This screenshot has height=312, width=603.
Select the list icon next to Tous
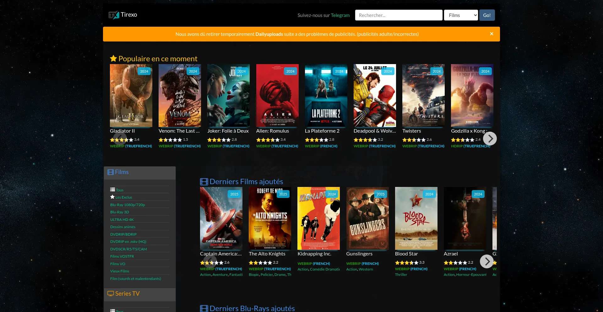(x=112, y=189)
